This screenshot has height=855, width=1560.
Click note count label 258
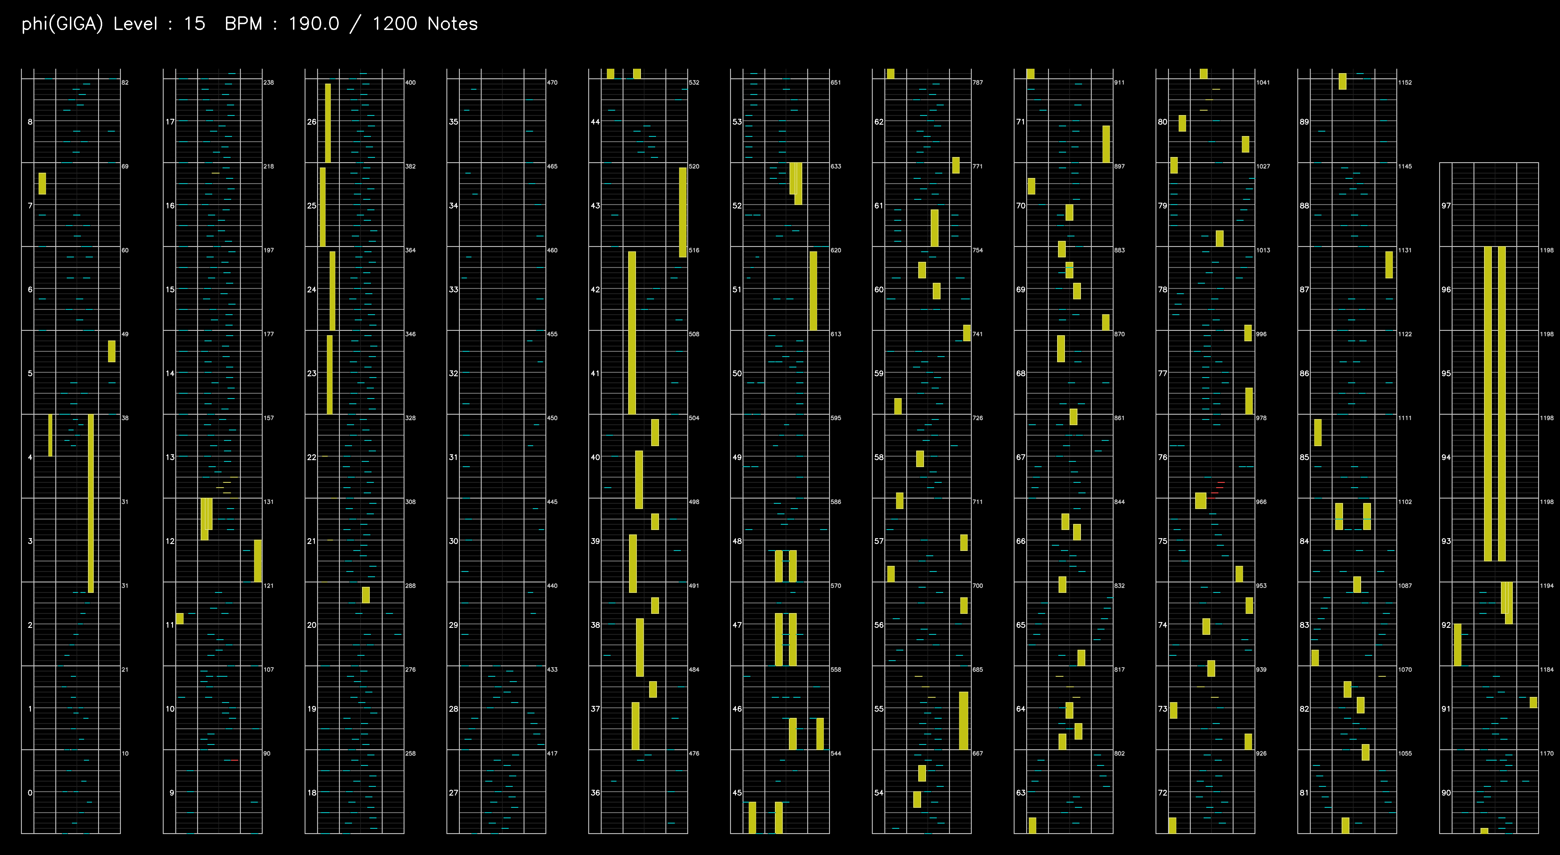(411, 753)
